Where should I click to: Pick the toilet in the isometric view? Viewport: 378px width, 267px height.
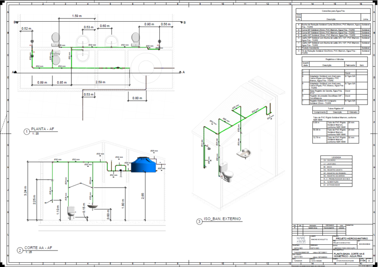click(226, 172)
